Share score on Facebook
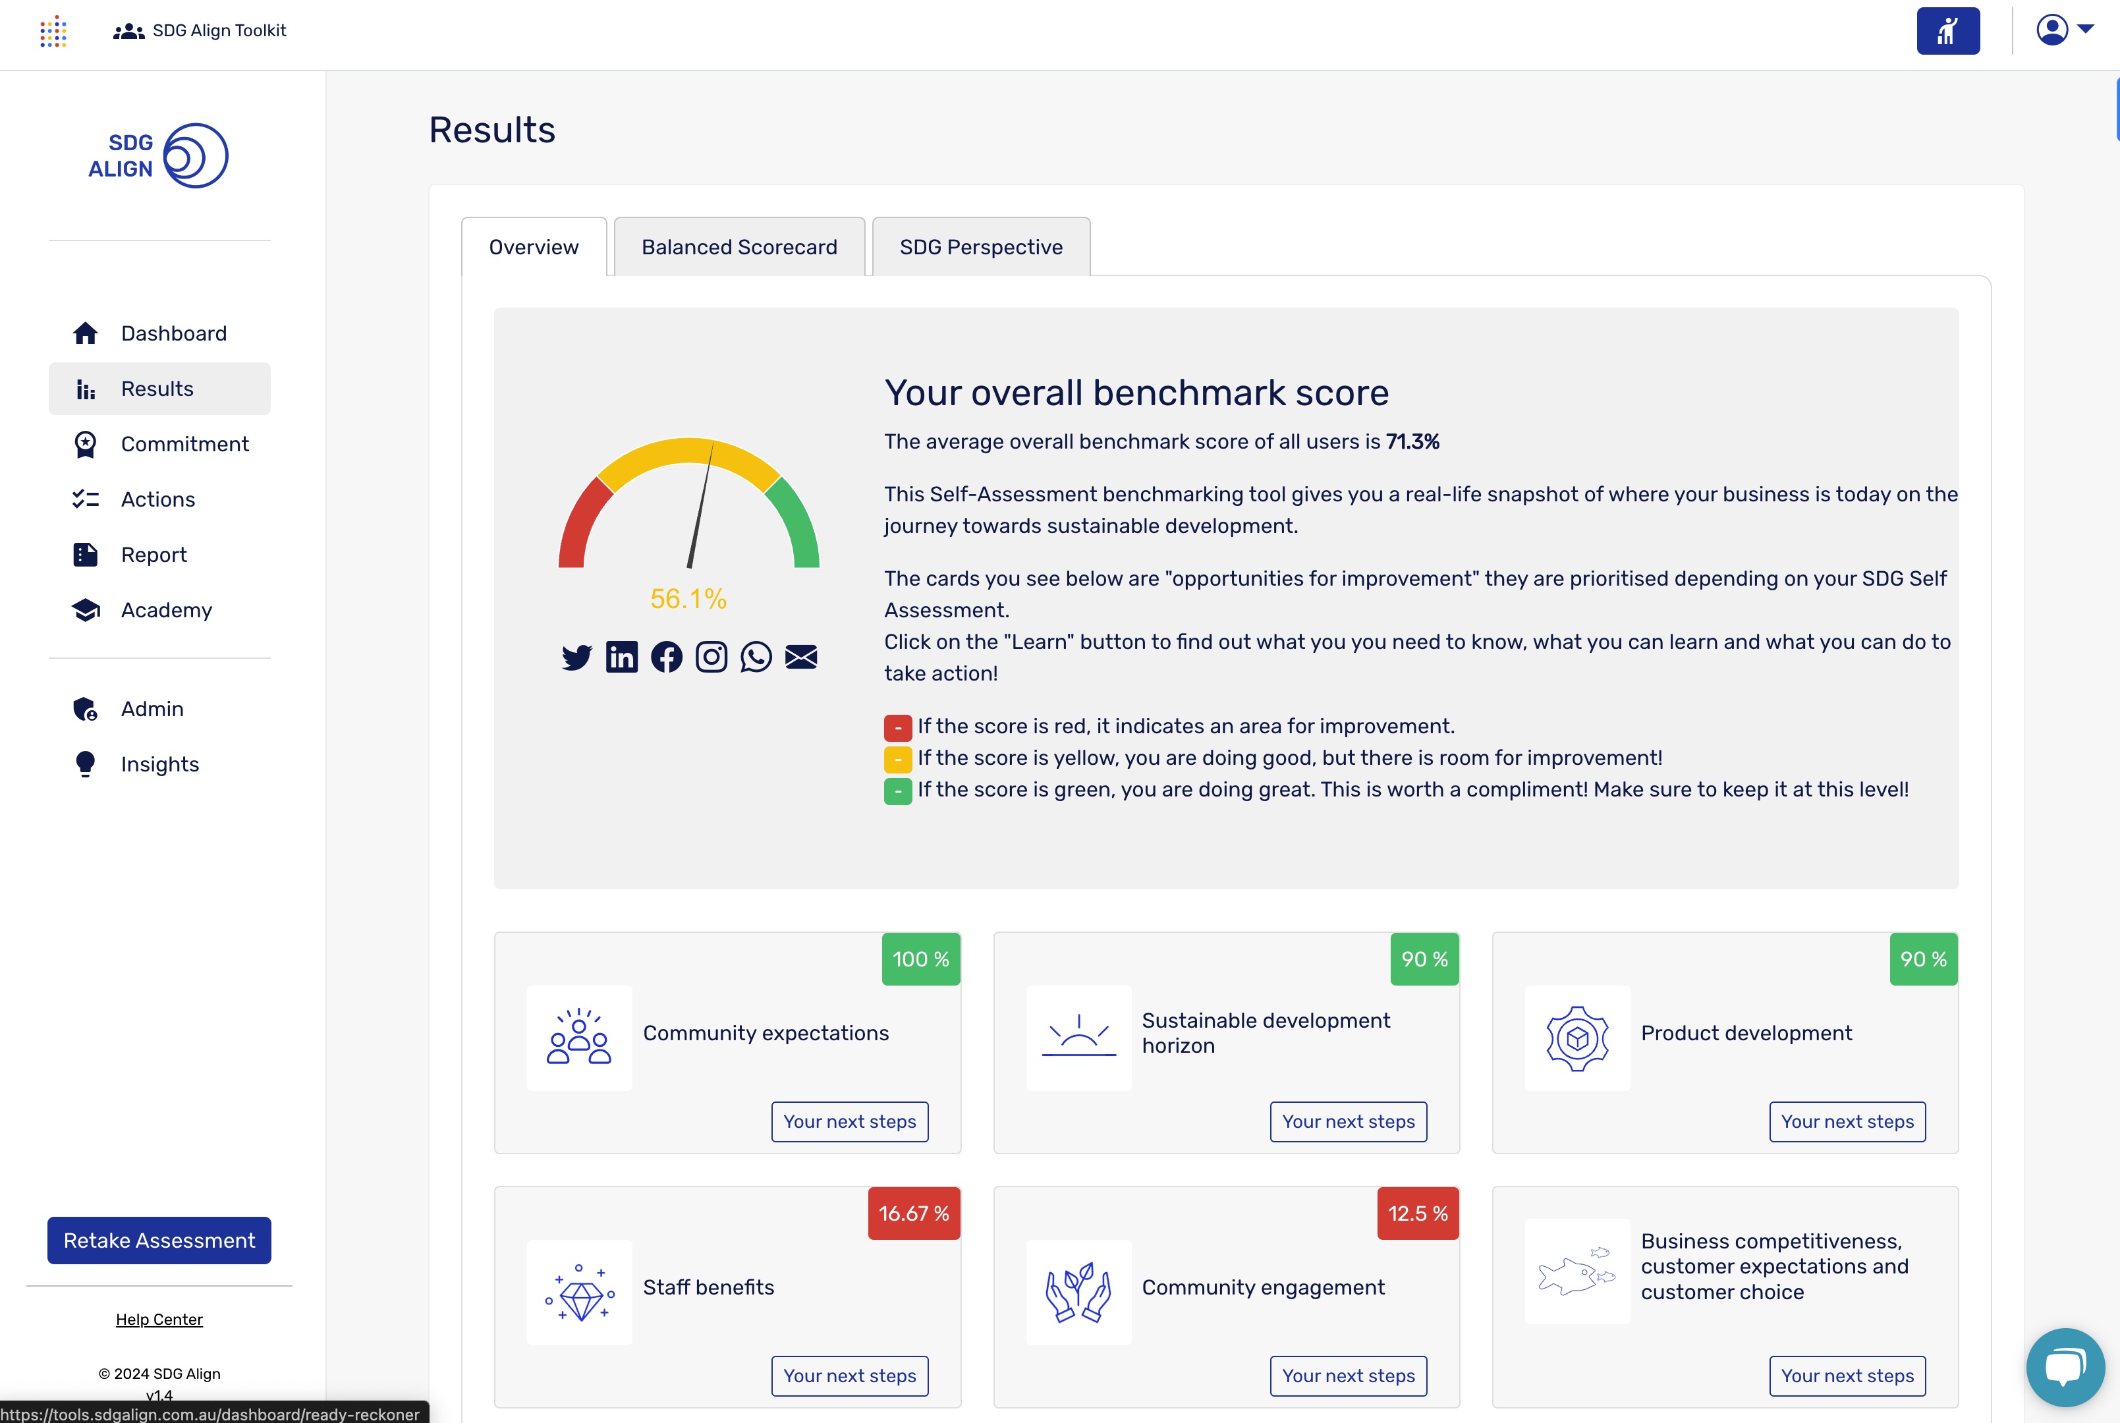 click(x=666, y=657)
